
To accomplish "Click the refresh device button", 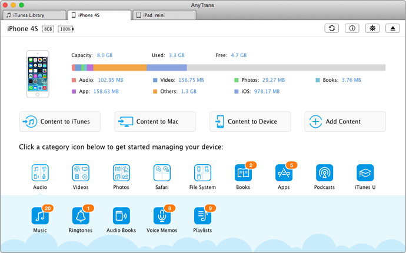I will tap(332, 28).
